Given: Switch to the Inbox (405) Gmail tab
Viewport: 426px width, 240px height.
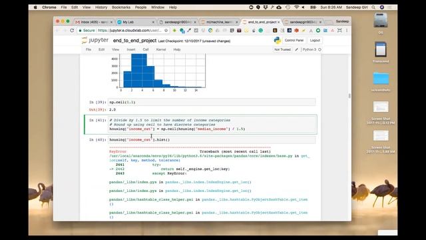Looking at the screenshot, I should click(x=94, y=22).
